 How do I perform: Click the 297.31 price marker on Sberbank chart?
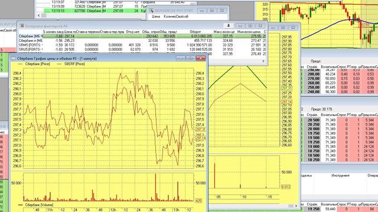(x=200, y=130)
